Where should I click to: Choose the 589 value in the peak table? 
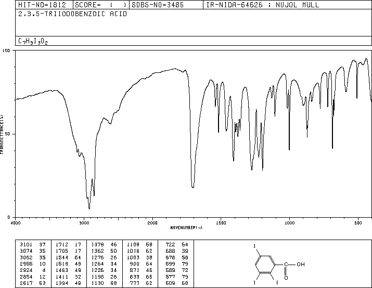170,270
